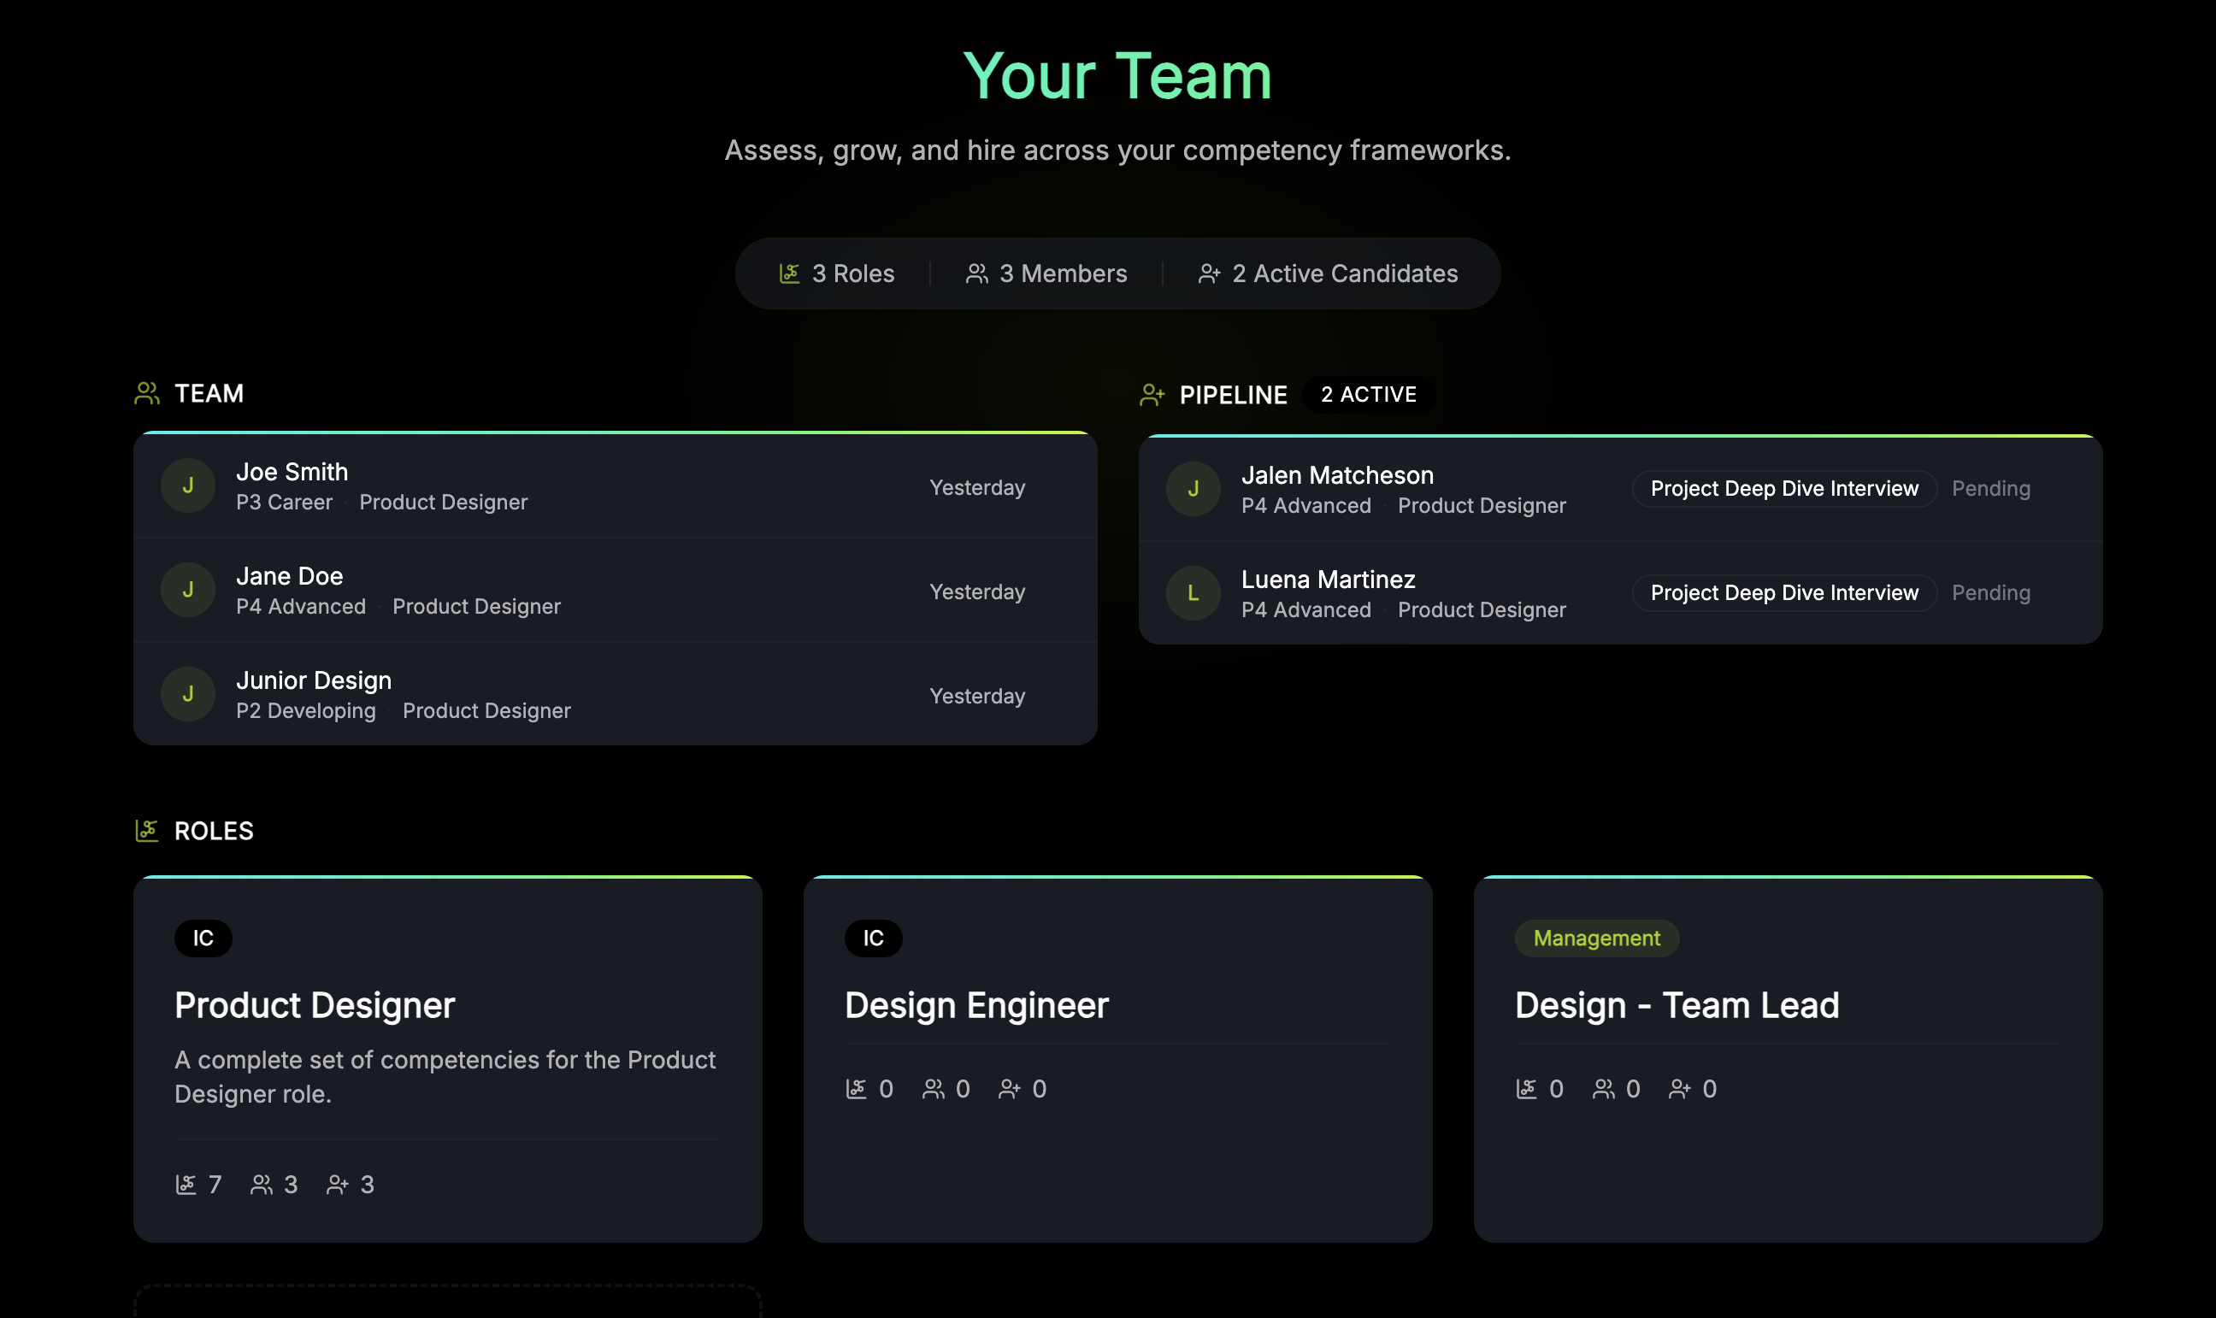The height and width of the screenshot is (1318, 2216).
Task: Click the Your Team page heading
Action: 1117,76
